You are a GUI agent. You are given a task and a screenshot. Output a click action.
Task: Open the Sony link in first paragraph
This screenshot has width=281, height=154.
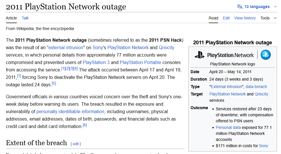click(x=98, y=47)
